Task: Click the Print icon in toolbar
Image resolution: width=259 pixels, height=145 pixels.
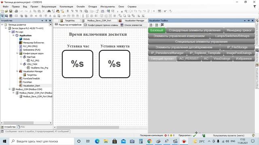Action: (x=16, y=11)
